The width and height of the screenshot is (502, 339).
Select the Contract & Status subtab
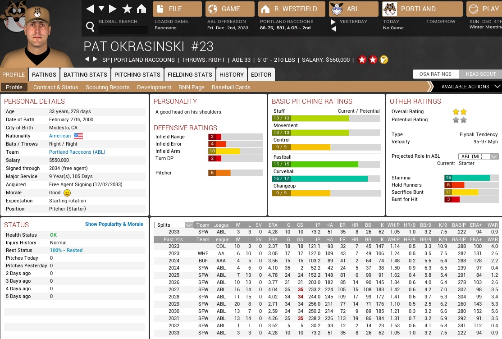tap(55, 87)
